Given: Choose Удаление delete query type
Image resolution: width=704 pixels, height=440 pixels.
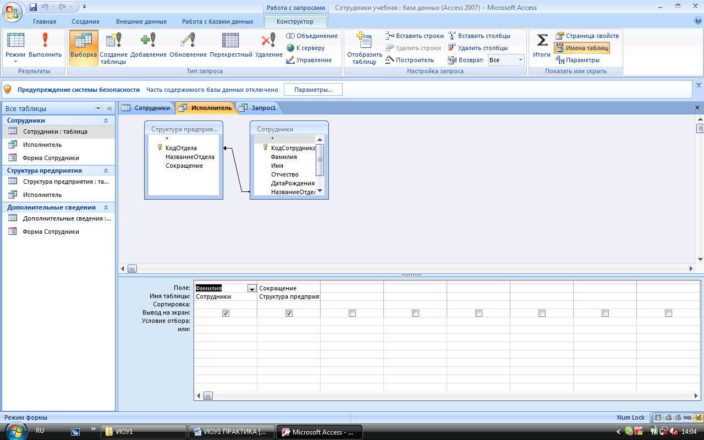Looking at the screenshot, I should point(269,46).
